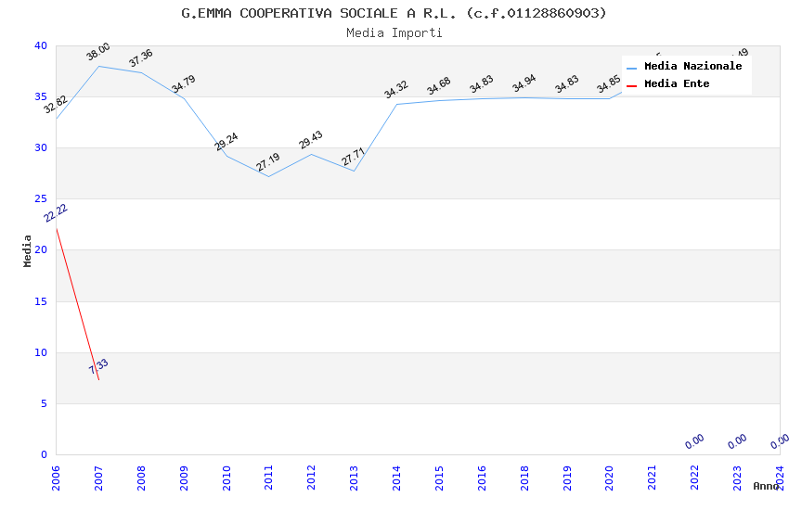Click y-axis tick label 15
This screenshot has width=789, height=510.
tap(41, 301)
